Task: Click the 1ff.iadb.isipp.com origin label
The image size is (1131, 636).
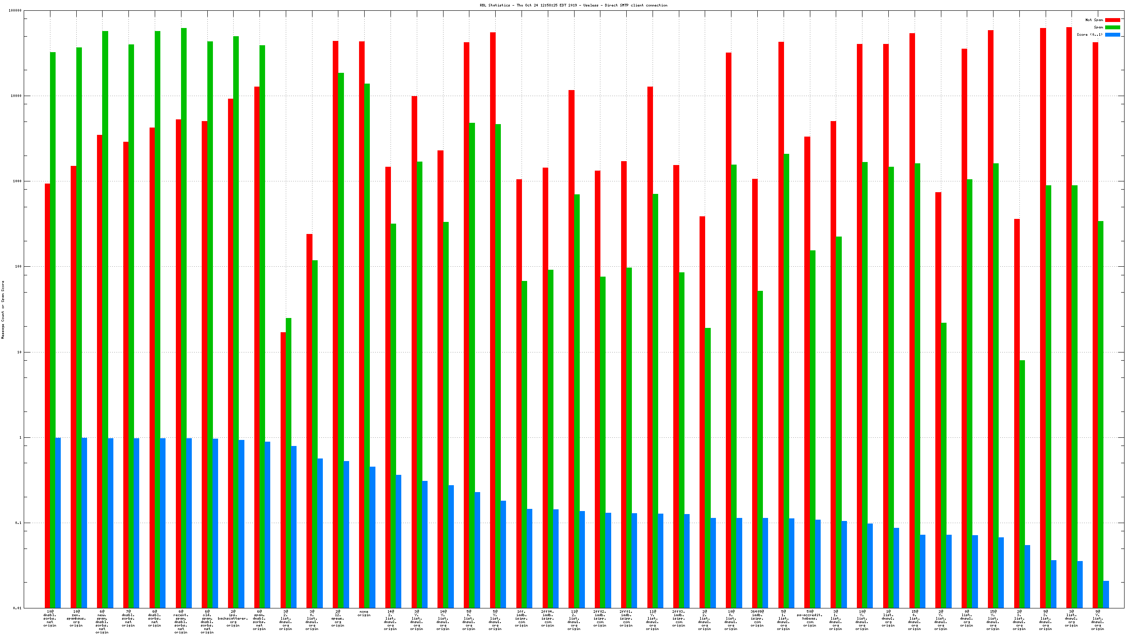Action: coord(521,618)
